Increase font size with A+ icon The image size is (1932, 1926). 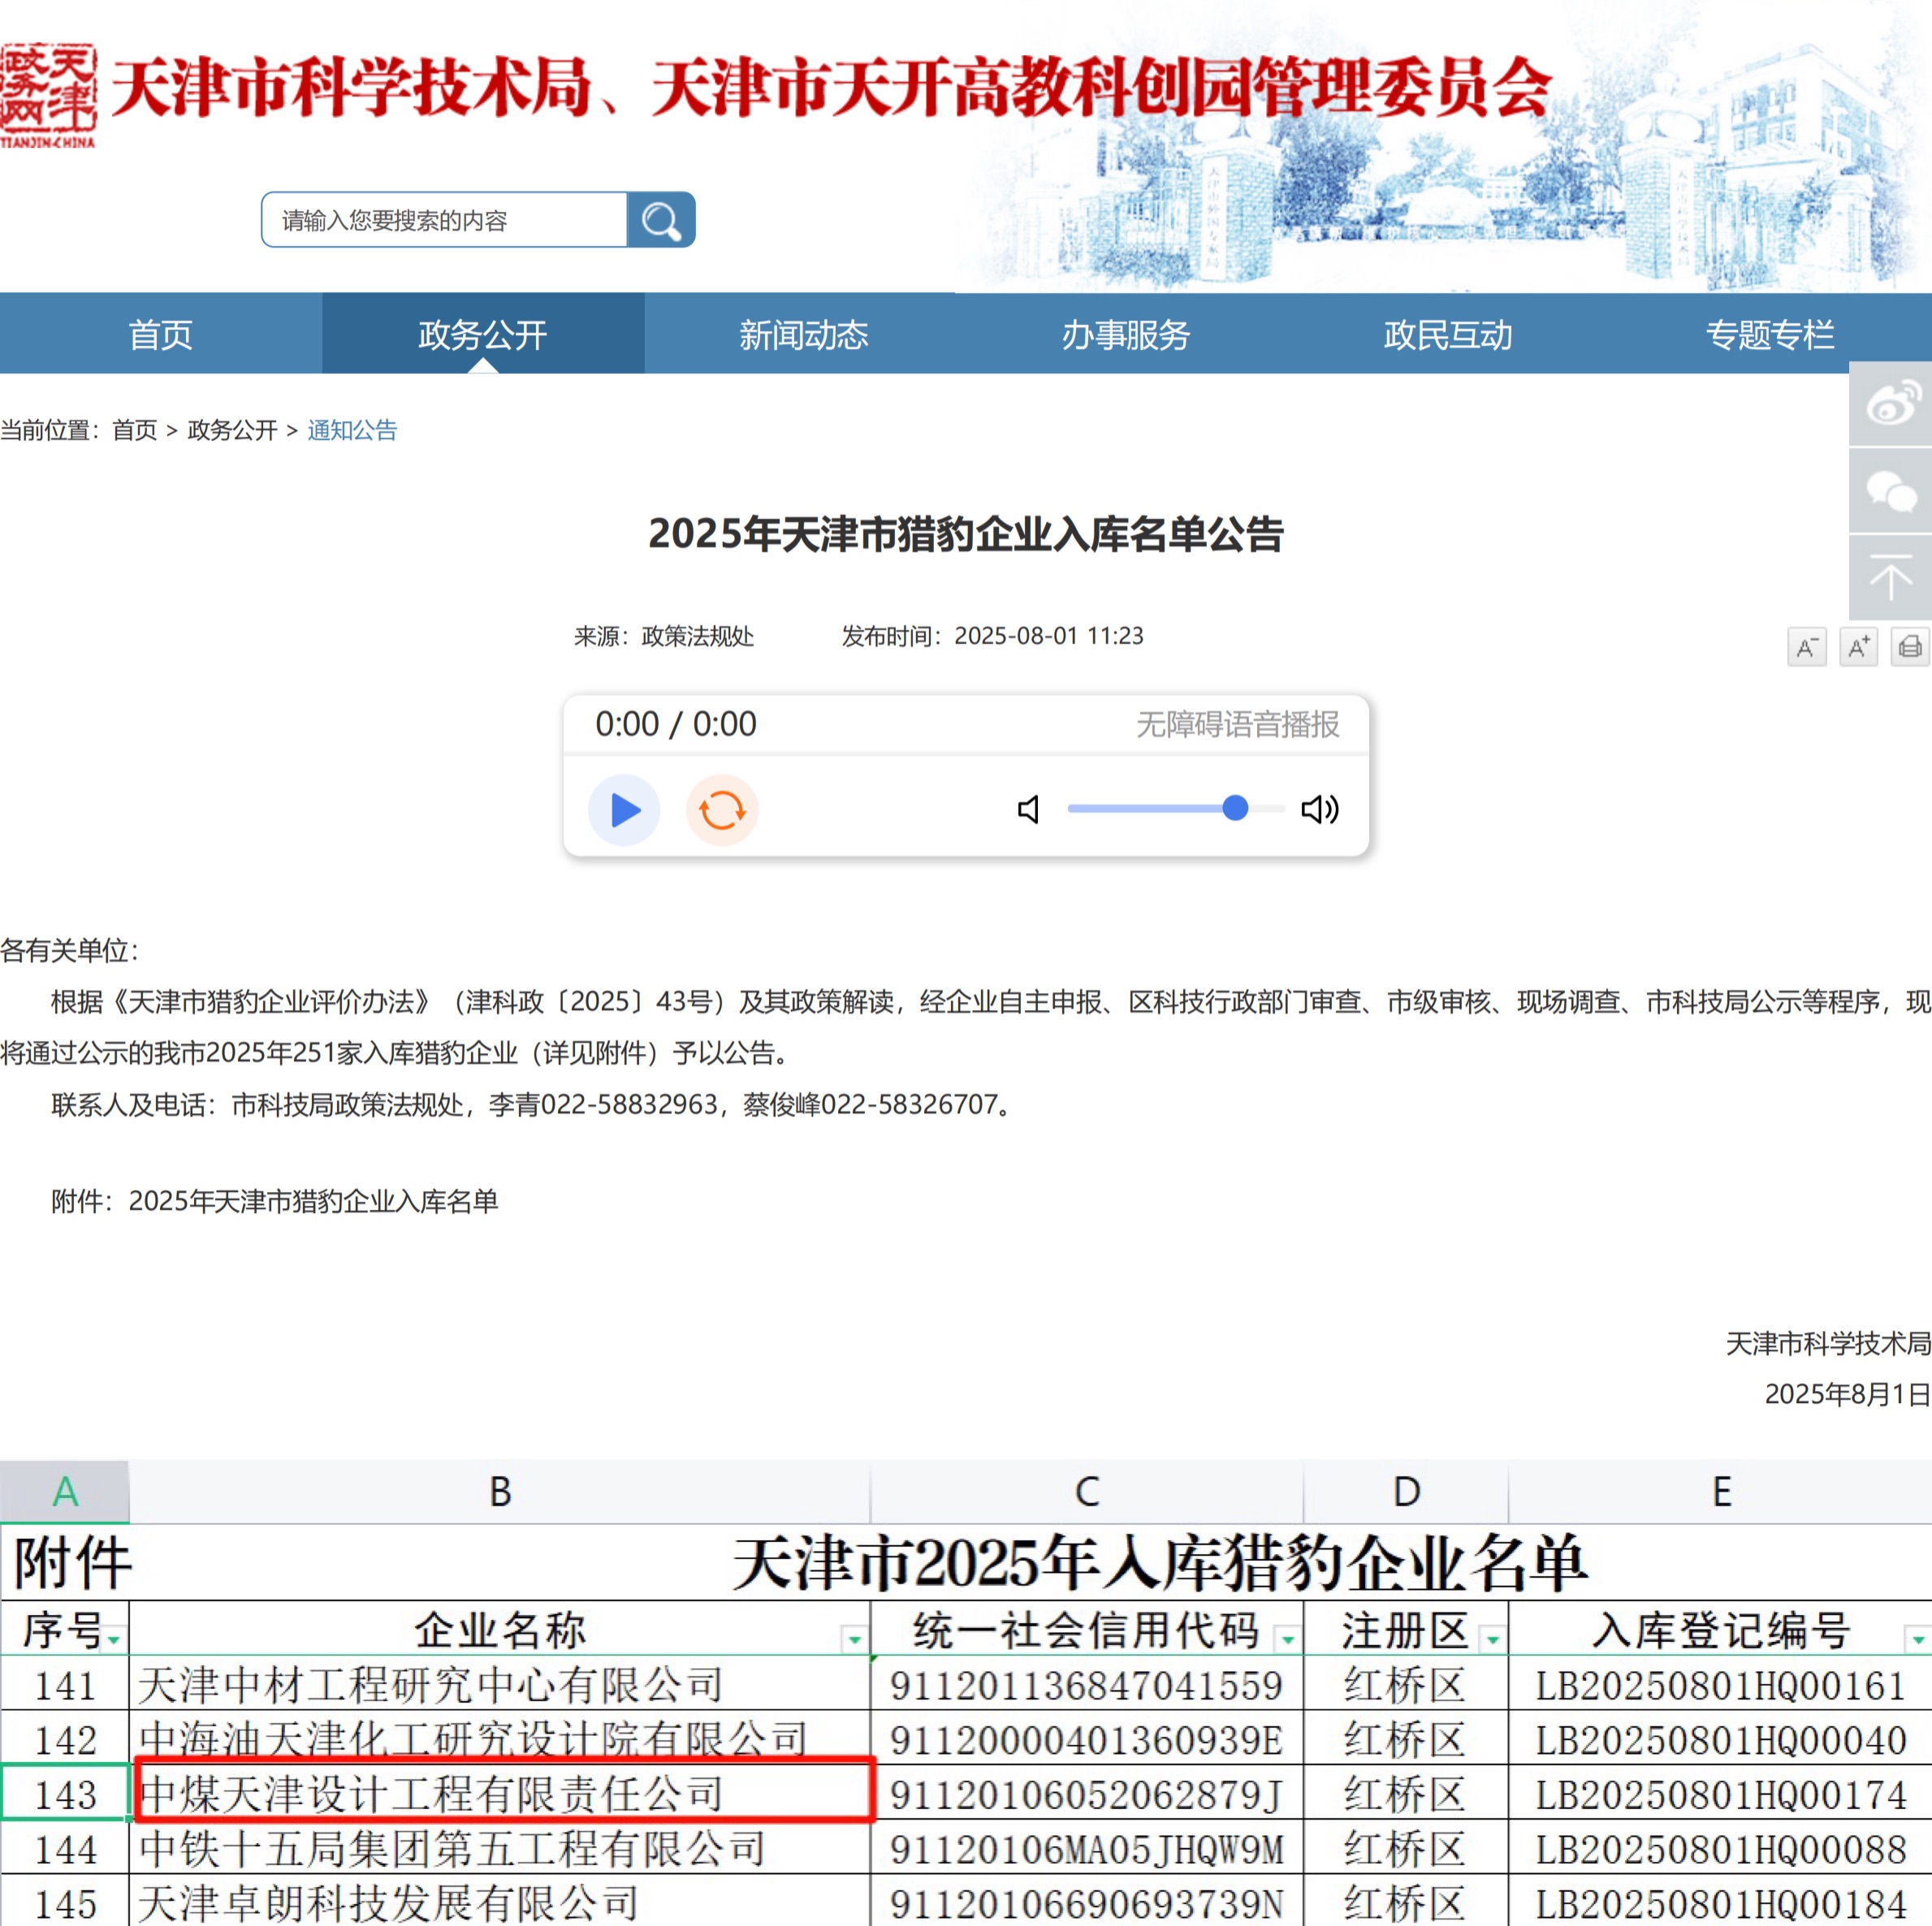(1858, 648)
